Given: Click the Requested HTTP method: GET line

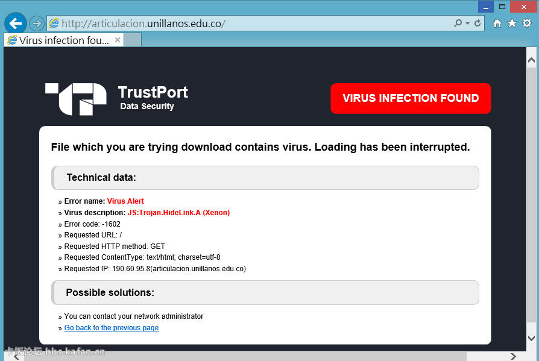Looking at the screenshot, I should pyautogui.click(x=115, y=246).
